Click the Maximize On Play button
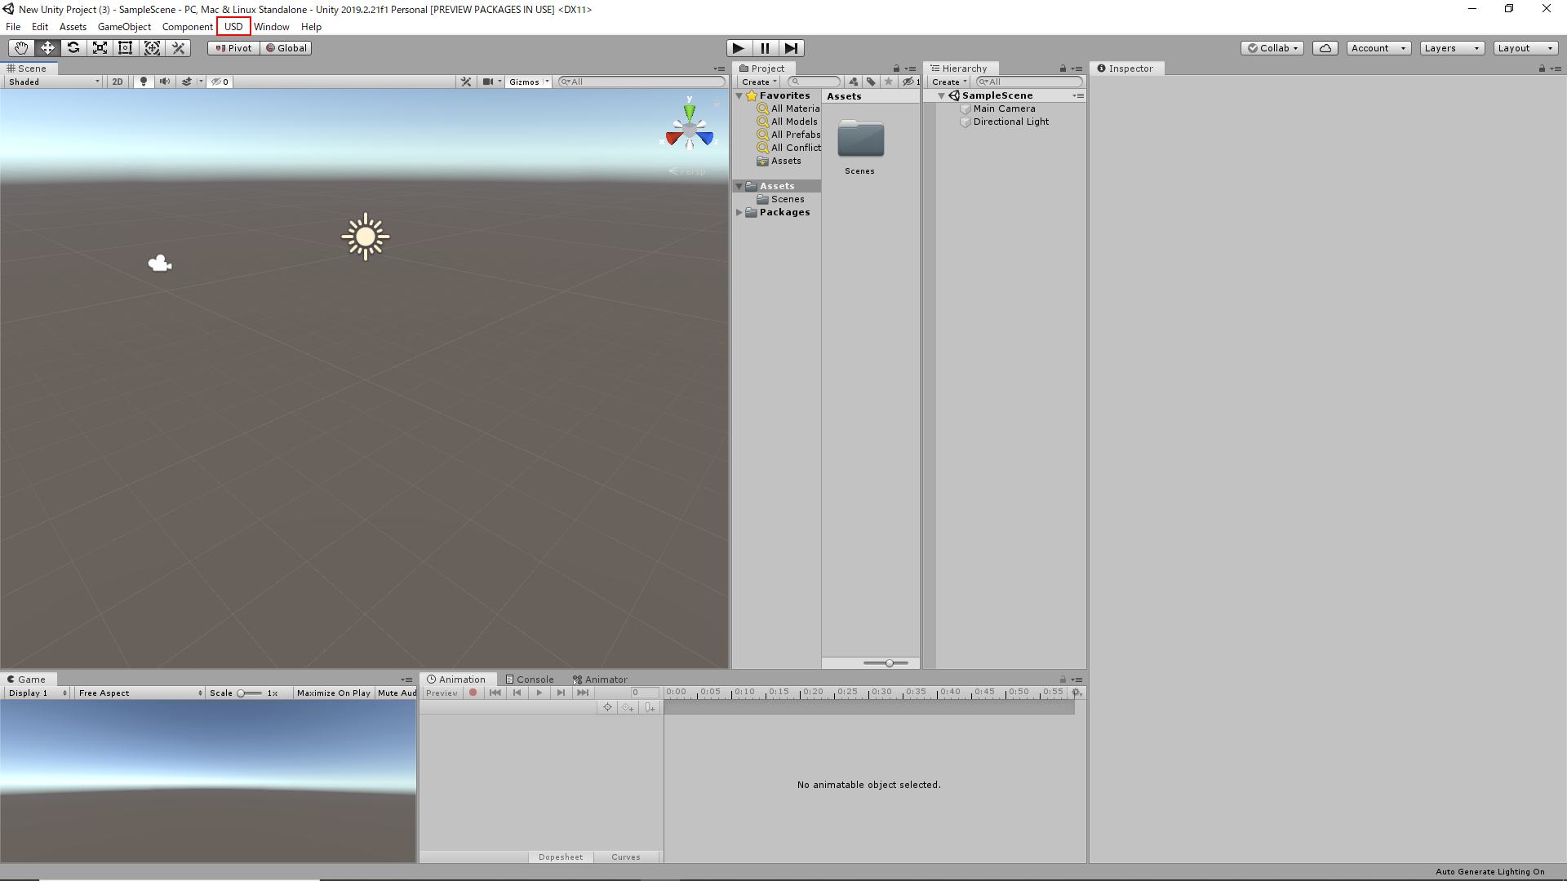The image size is (1567, 881). point(334,693)
